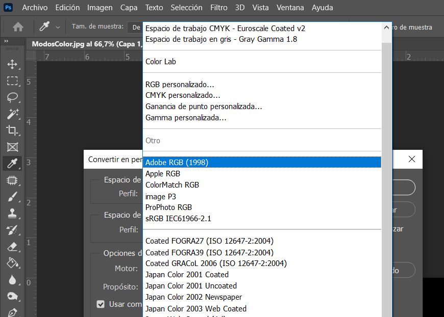Select the Rectangular Marquee tool

pos(12,81)
